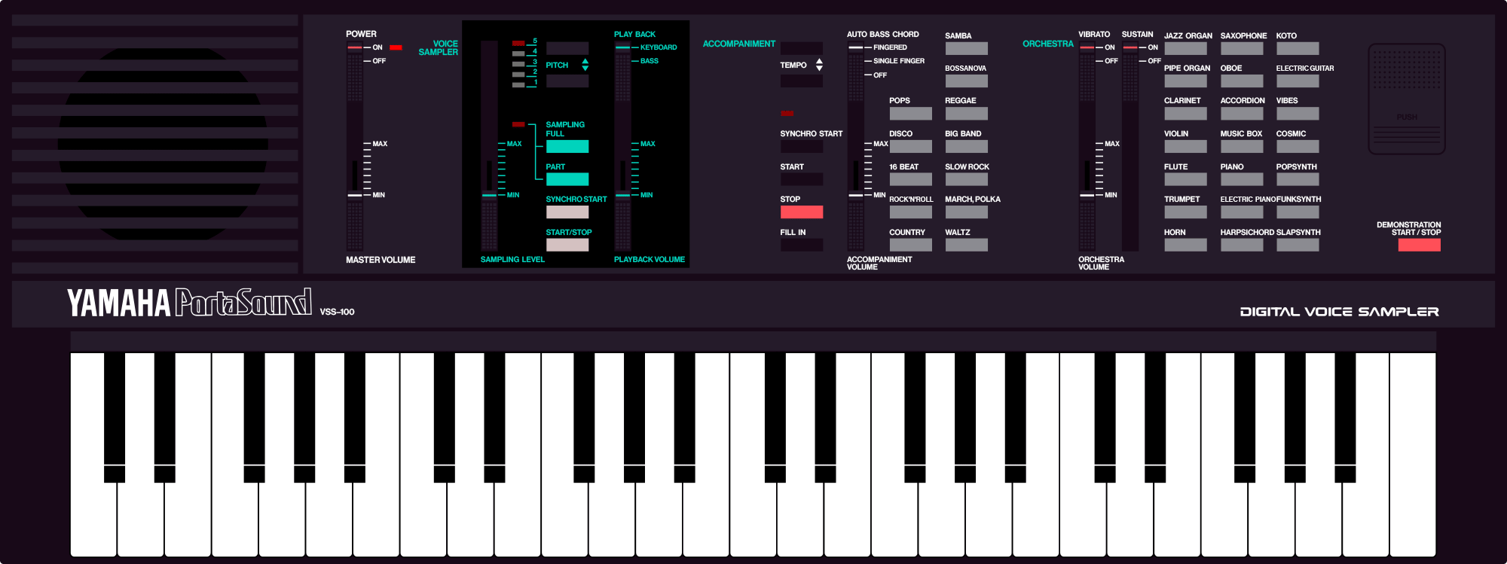Image resolution: width=1507 pixels, height=564 pixels.
Task: Choose the Accordion voice
Action: tap(1242, 114)
